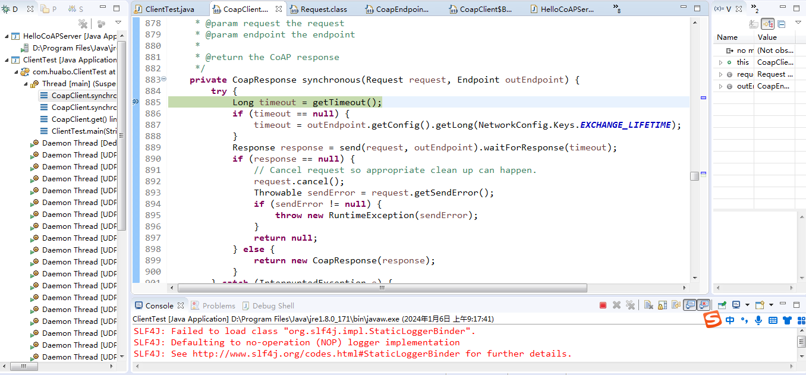Remove all terminated launches in the Console toolbar
Image resolution: width=806 pixels, height=375 pixels.
(630, 305)
